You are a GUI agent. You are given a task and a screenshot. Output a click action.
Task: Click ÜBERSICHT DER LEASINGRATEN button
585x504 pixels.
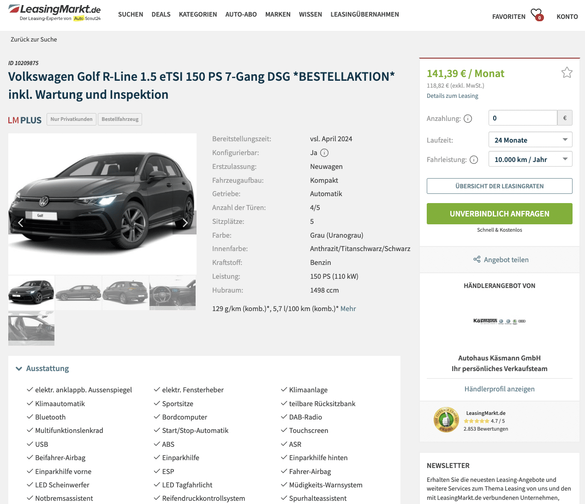click(499, 186)
